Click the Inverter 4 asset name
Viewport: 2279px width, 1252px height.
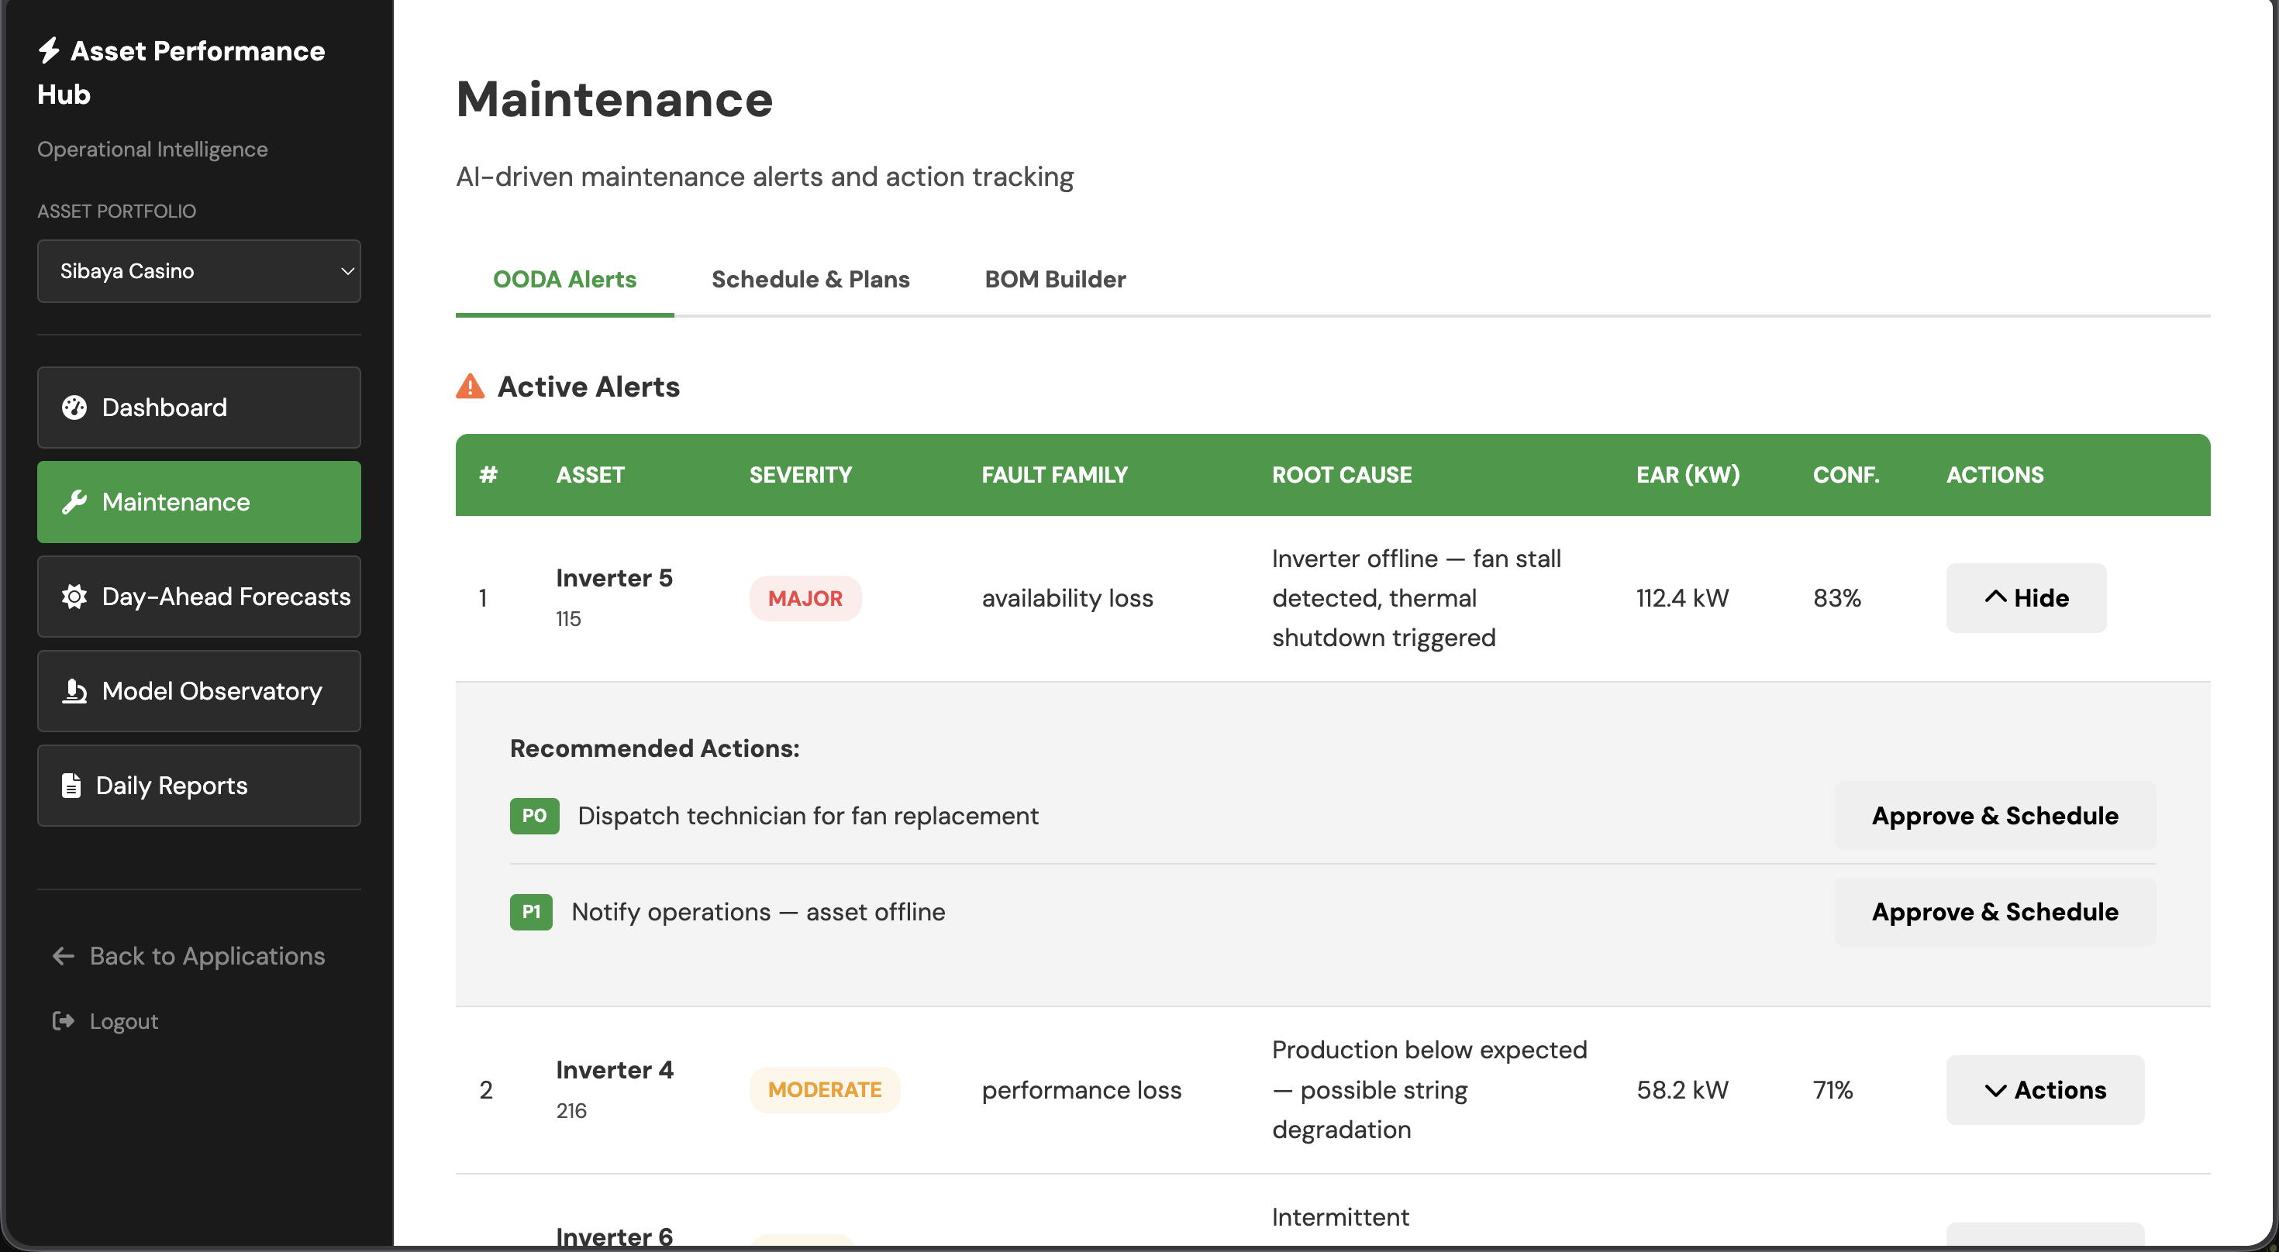[x=615, y=1070]
